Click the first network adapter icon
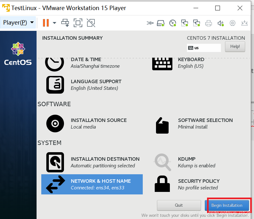The width and height of the screenshot is (254, 219). coord(184,23)
